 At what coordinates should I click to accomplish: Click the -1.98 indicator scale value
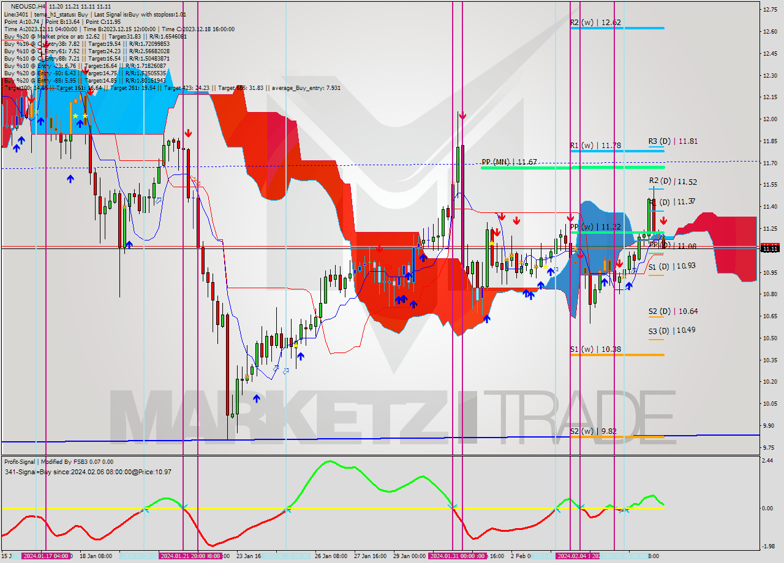click(x=768, y=546)
